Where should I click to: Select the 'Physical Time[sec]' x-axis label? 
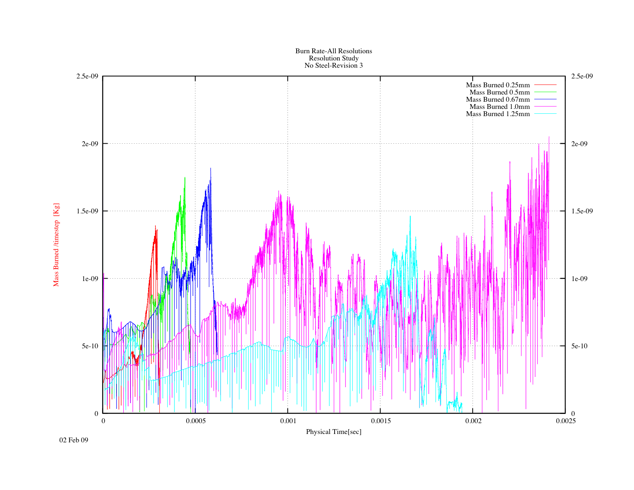(x=333, y=432)
